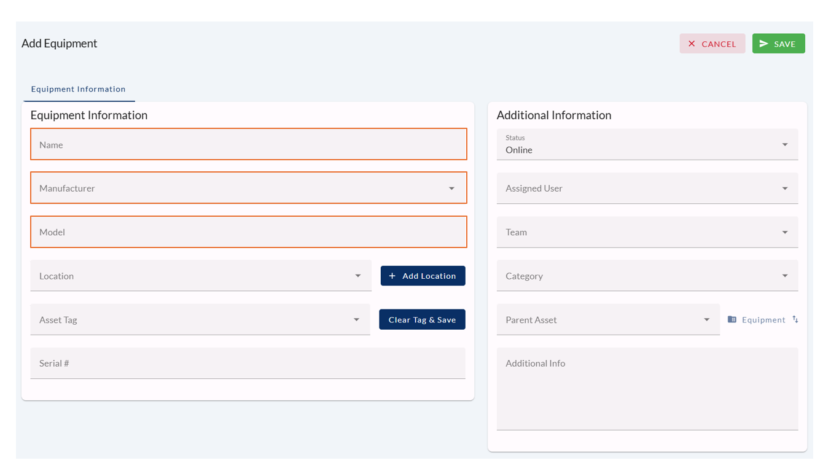Open the Team dropdown
This screenshot has height=471, width=839.
[x=784, y=232]
